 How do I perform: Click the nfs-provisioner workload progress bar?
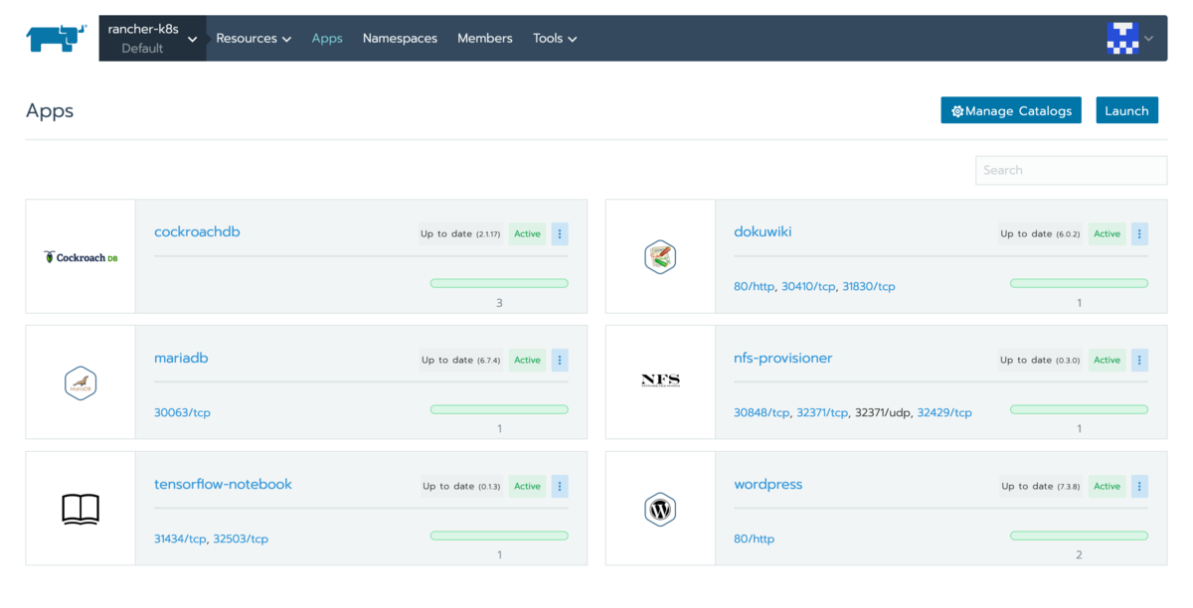click(1079, 409)
